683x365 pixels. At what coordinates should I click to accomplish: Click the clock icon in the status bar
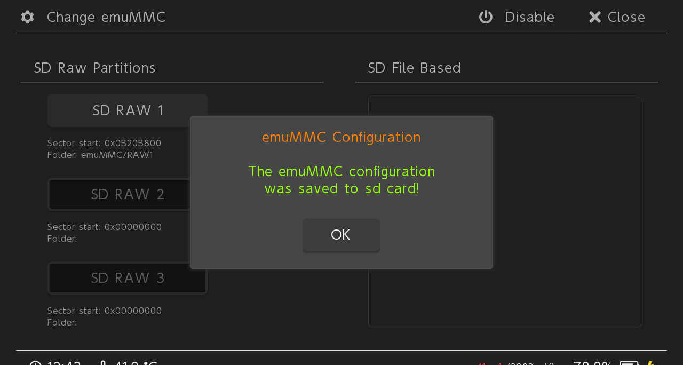point(35,363)
